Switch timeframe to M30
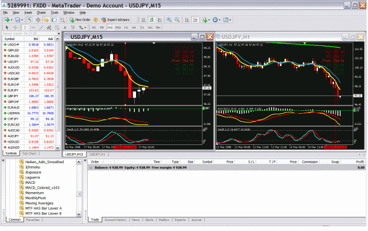The height and width of the screenshot is (231, 368). tap(118, 28)
